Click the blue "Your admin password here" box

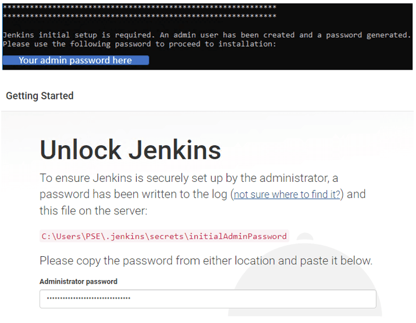[76, 60]
